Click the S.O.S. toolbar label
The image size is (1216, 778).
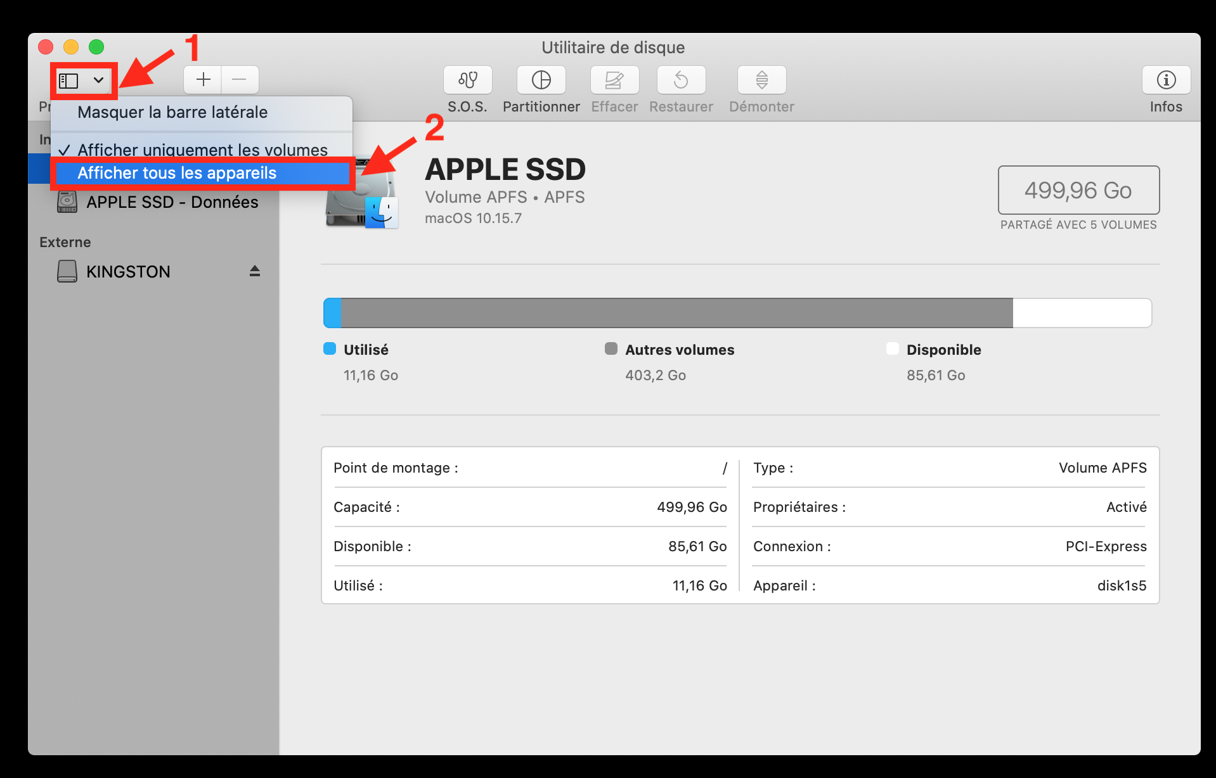468,106
